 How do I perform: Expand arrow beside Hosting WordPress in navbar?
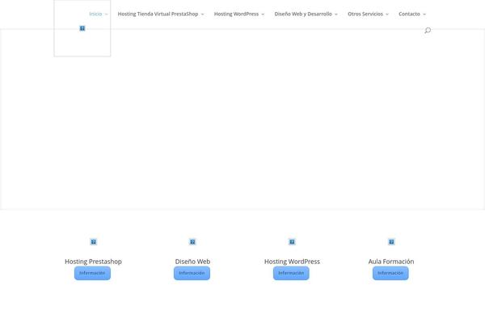(x=263, y=15)
